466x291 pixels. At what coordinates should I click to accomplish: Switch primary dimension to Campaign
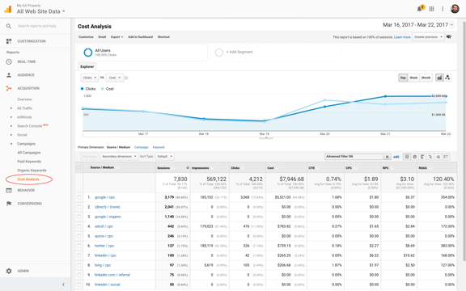tap(141, 147)
